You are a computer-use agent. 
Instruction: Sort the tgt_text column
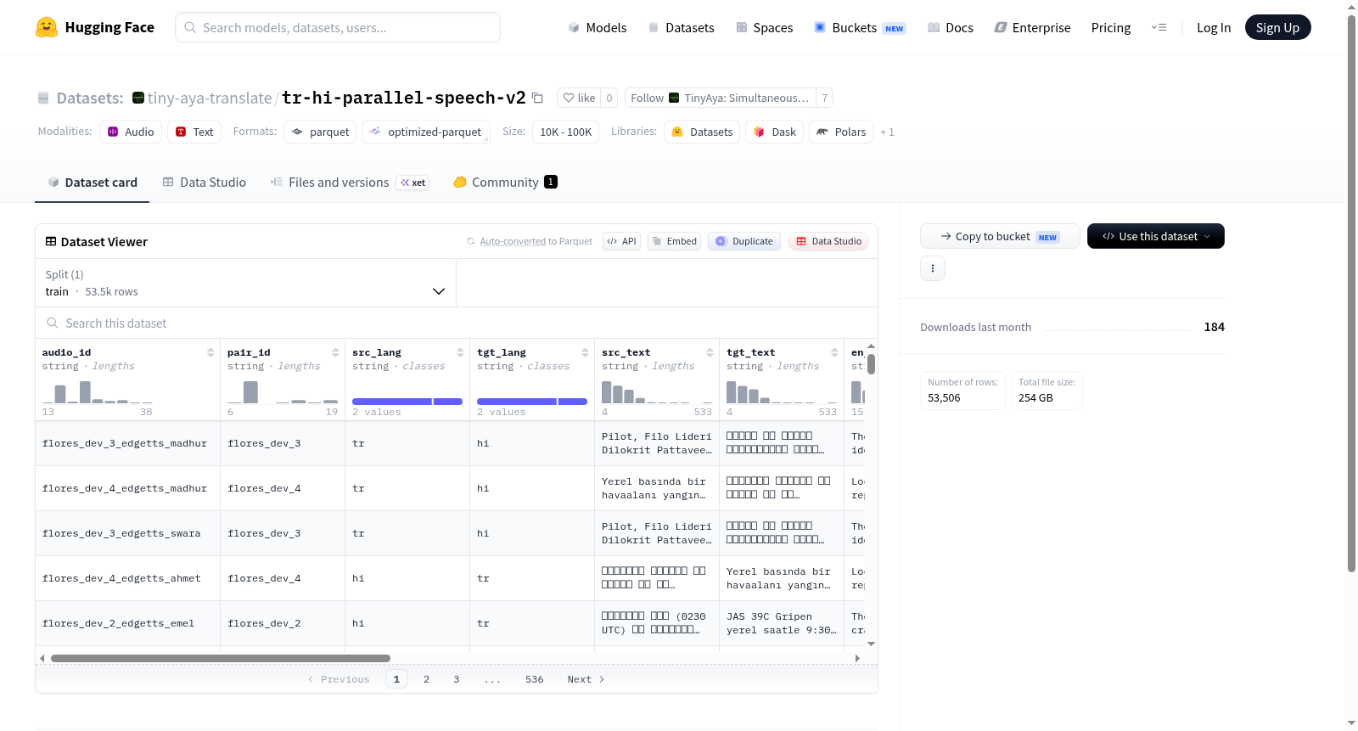tap(834, 352)
